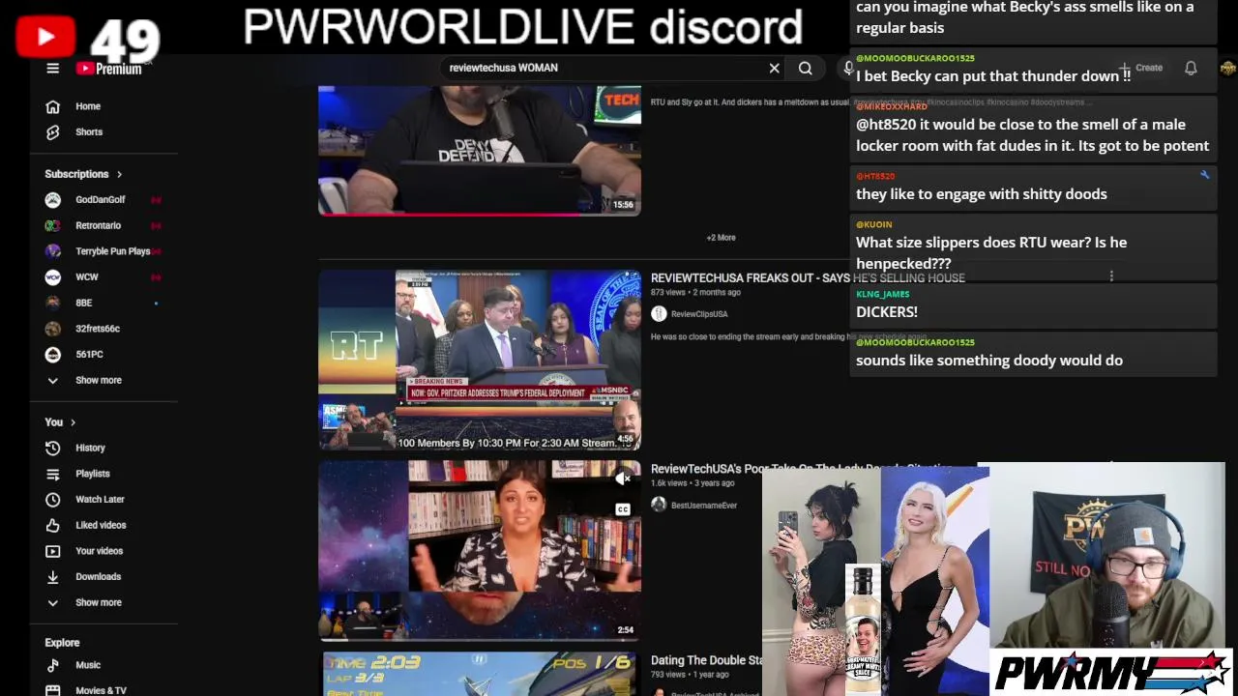Click the YouTube Premium logo

click(109, 69)
